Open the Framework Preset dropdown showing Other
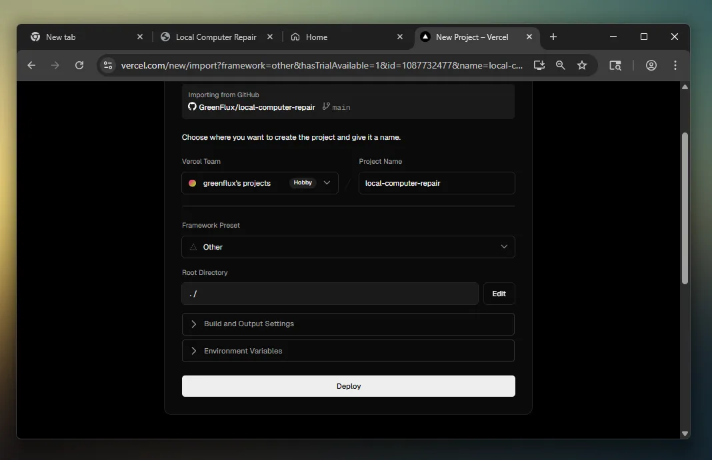The width and height of the screenshot is (712, 460). point(348,247)
